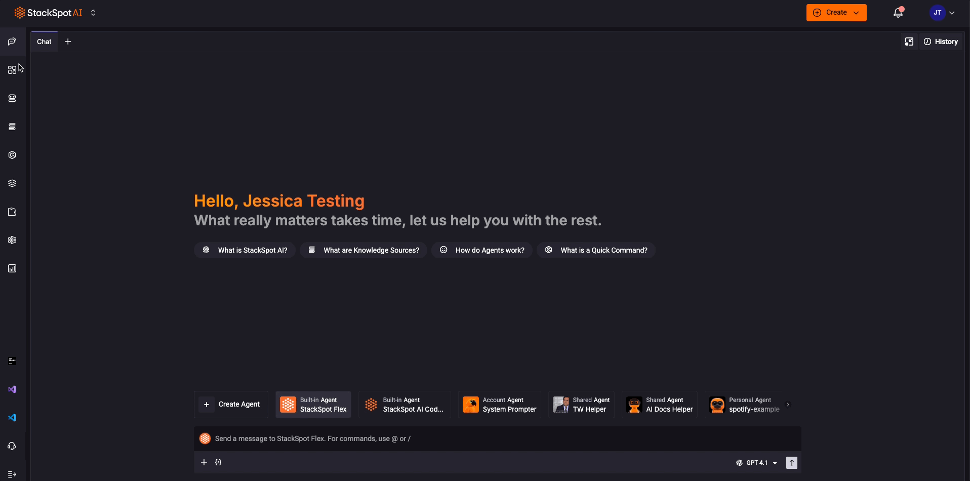Open a new chat tab with the plus
Viewport: 970px width, 481px height.
(68, 42)
